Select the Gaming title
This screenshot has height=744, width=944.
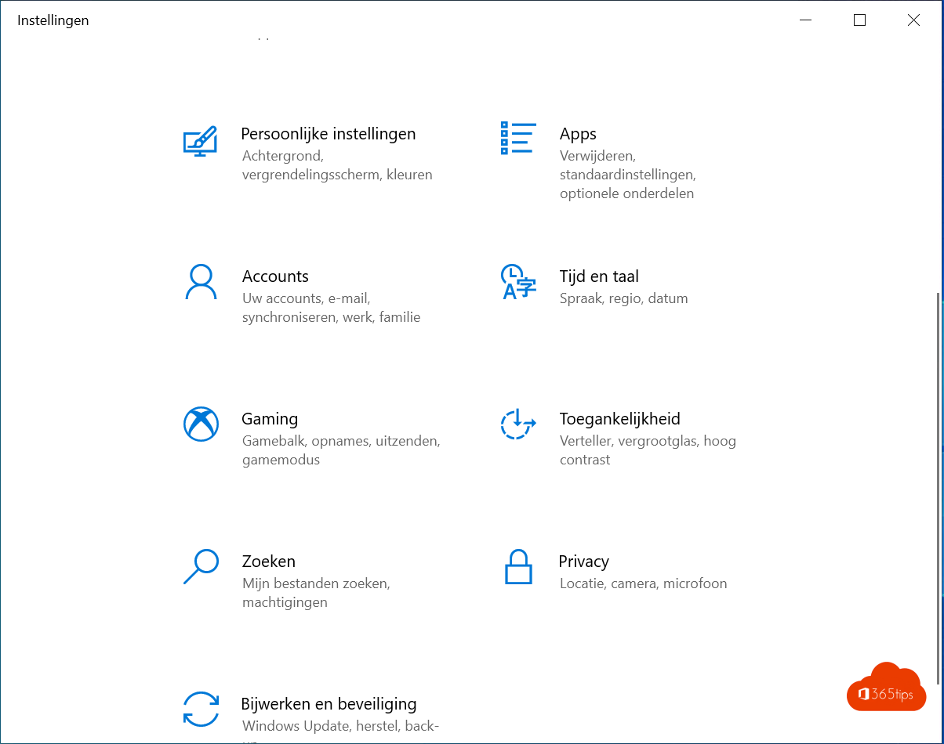coord(270,419)
